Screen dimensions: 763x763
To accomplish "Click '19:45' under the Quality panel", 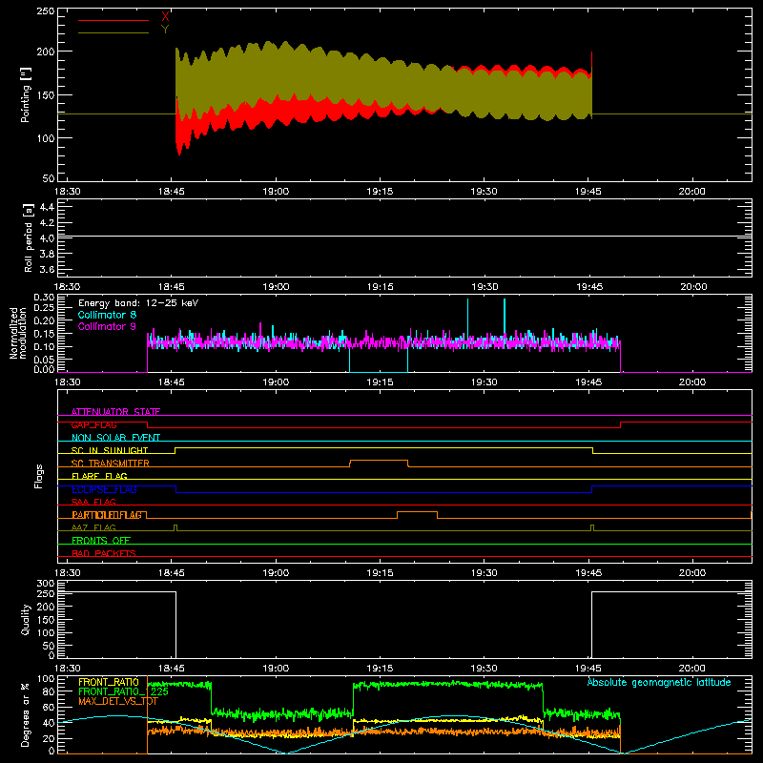I will 588,669.
